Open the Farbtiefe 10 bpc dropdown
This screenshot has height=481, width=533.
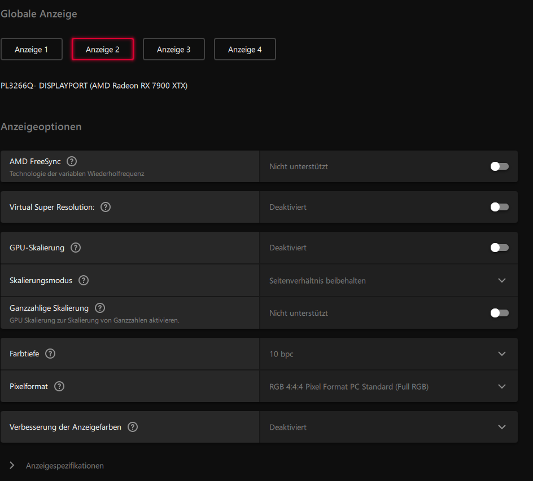[501, 354]
